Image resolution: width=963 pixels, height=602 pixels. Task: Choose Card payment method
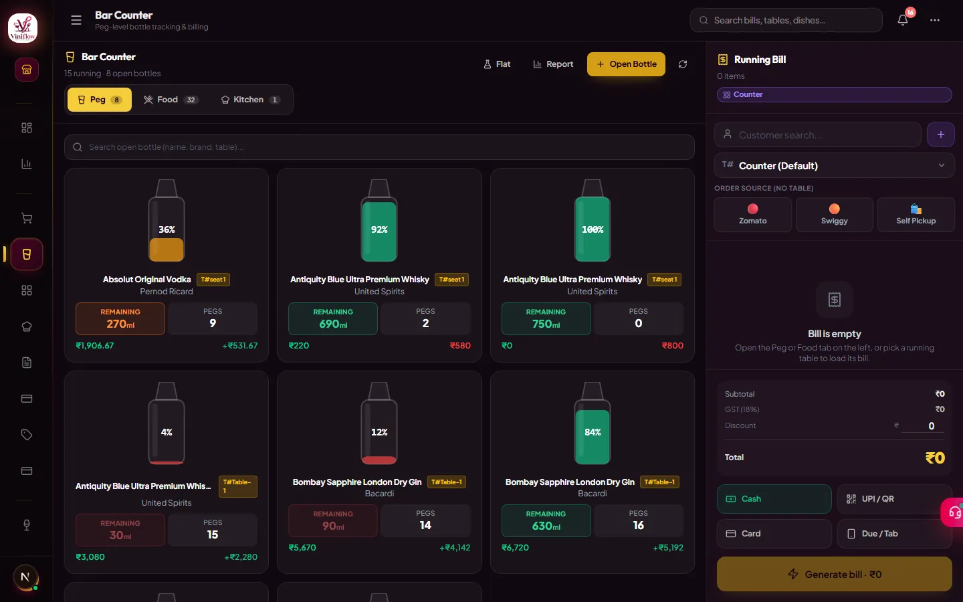[774, 534]
